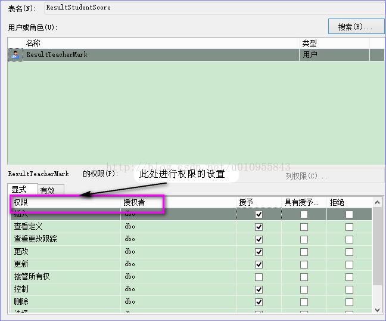Click the 搜索(E)... button
This screenshot has width=386, height=321.
(356, 27)
